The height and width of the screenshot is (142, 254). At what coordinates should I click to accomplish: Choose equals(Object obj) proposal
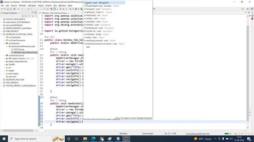[x=102, y=6]
